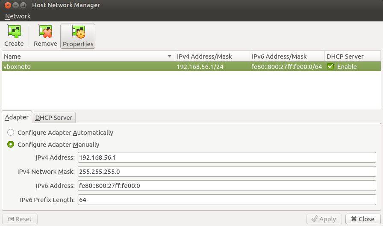Switch to the Adapter tab
Viewport: 383px width, 226px height.
17,117
